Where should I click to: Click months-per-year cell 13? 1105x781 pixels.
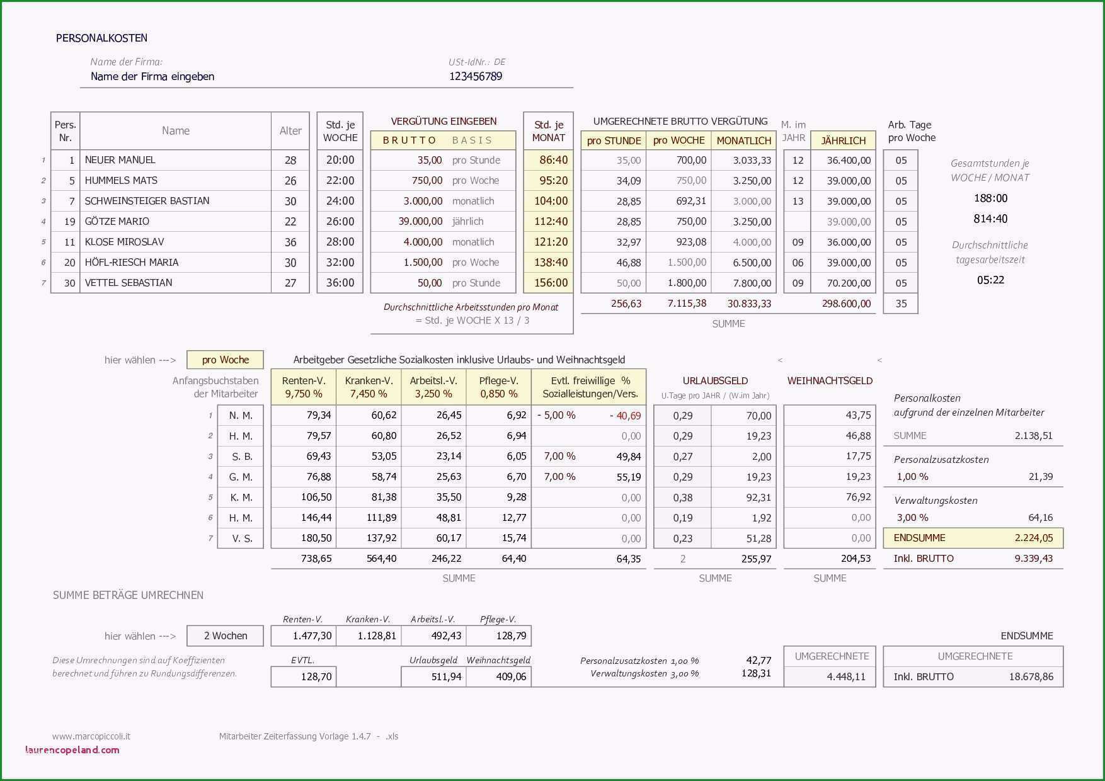[x=797, y=201]
